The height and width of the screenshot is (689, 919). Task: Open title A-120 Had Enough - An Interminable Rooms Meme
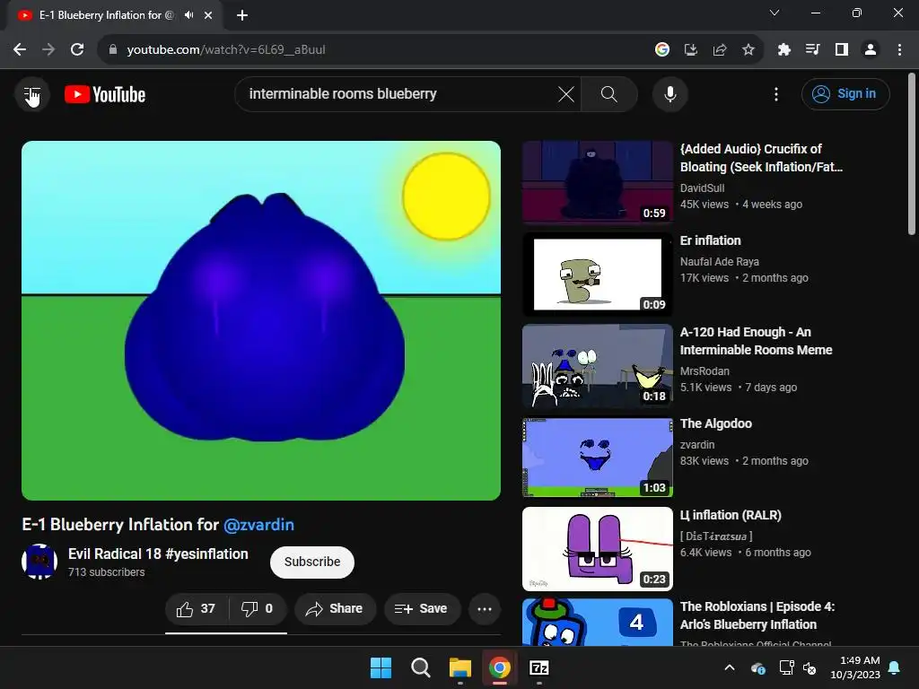point(756,341)
